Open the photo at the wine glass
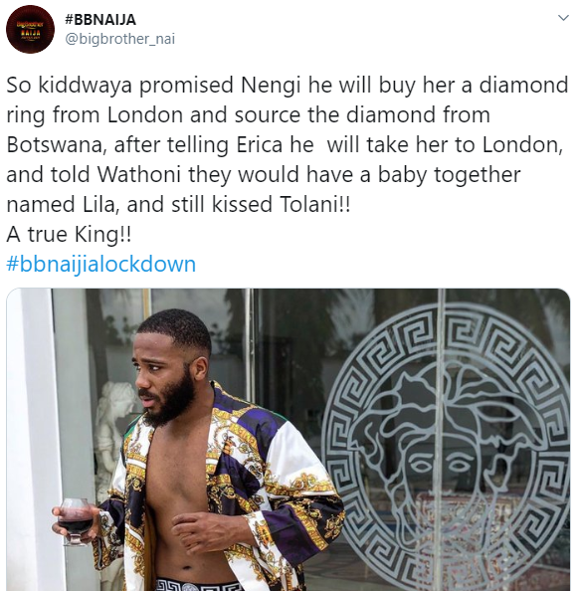578x591 pixels. click(76, 521)
